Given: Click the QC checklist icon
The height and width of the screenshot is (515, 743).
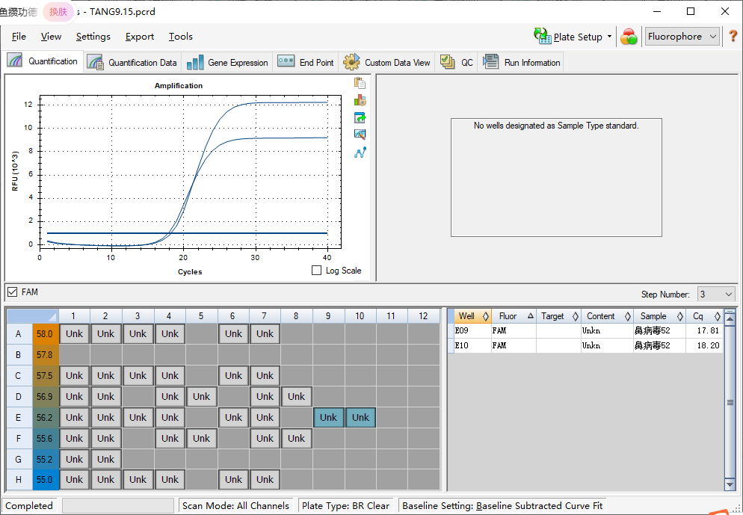Looking at the screenshot, I should pyautogui.click(x=447, y=62).
